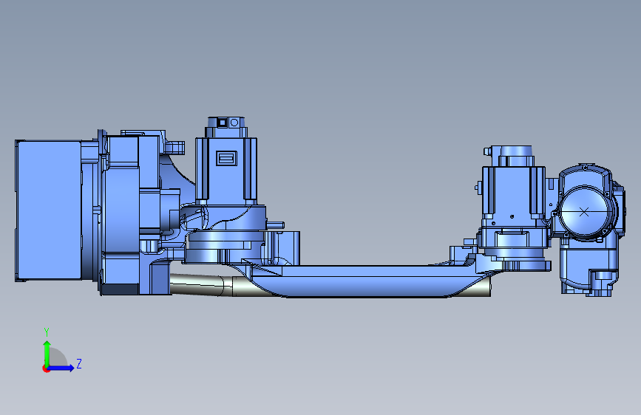Click the green Y axis of the triad
Image resolution: width=641 pixels, height=415 pixels.
pyautogui.click(x=47, y=353)
